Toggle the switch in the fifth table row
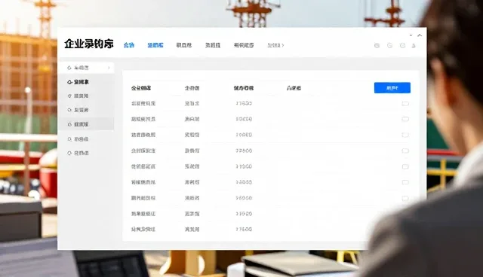483x277 pixels. tap(405, 166)
